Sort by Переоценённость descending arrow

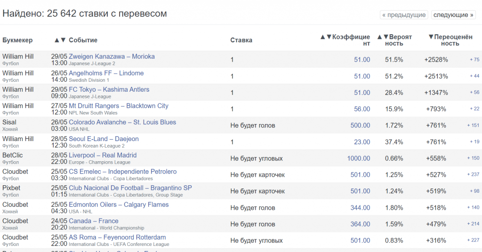(x=431, y=37)
